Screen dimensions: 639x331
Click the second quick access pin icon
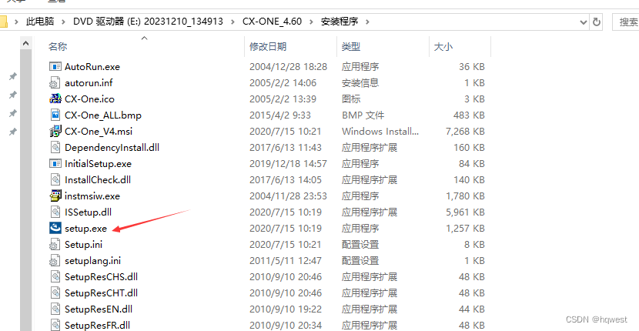pyautogui.click(x=13, y=95)
